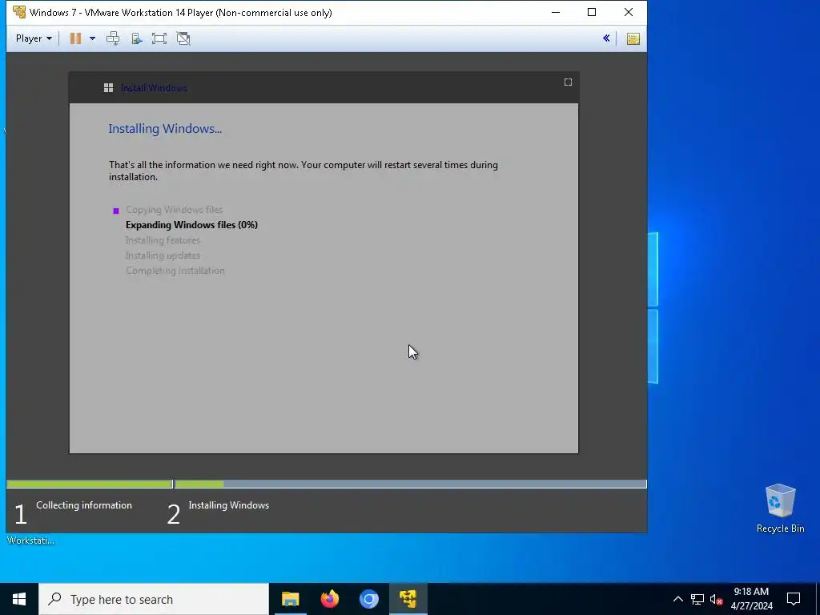Pause the virtual machine with the pause icon
Screen dimensions: 820x615
click(x=76, y=38)
